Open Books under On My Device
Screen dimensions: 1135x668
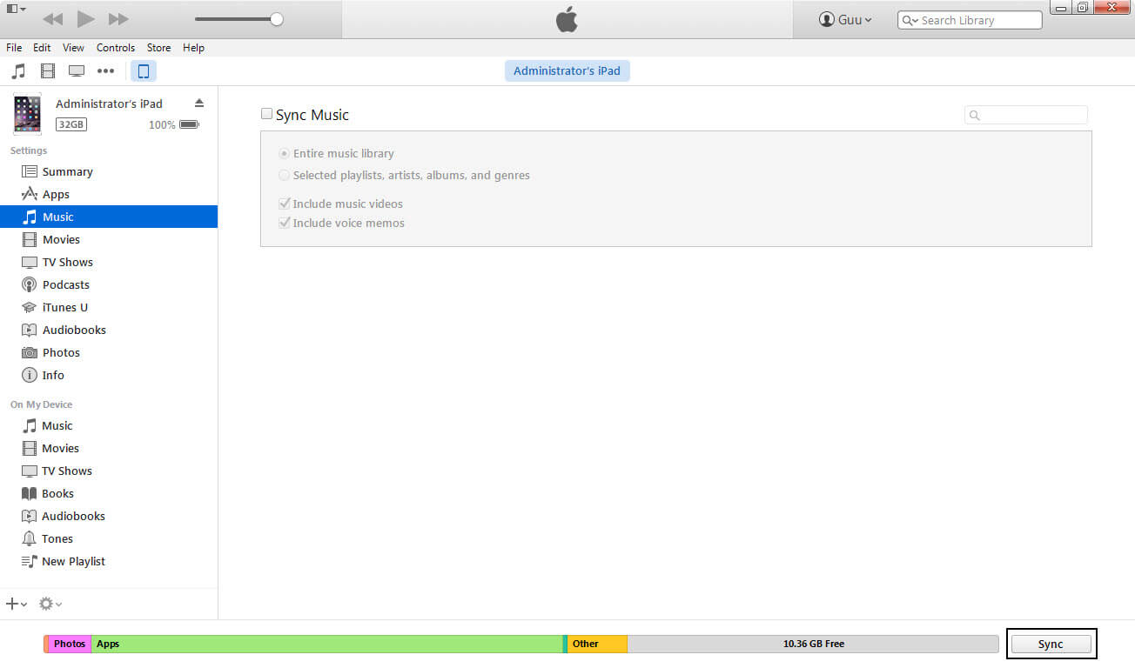pyautogui.click(x=109, y=493)
